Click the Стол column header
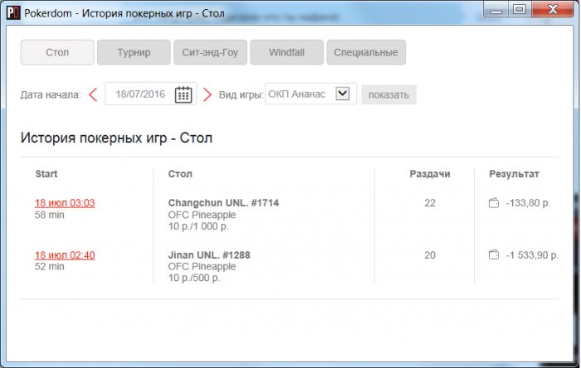The image size is (581, 368). pos(180,174)
